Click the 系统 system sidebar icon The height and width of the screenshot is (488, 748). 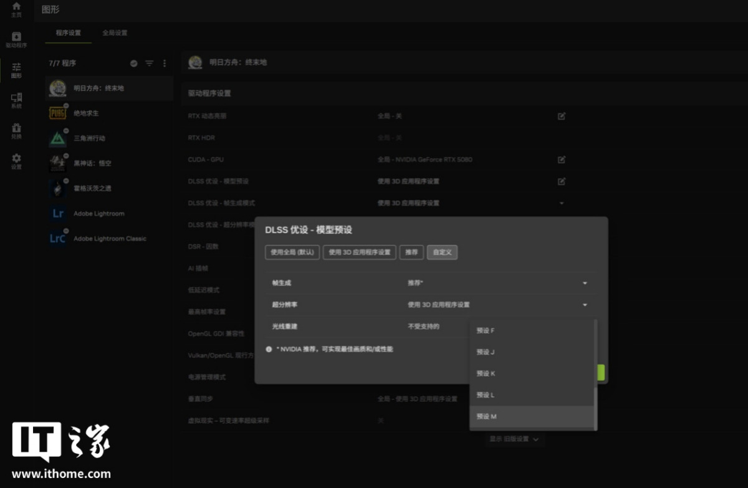click(16, 100)
